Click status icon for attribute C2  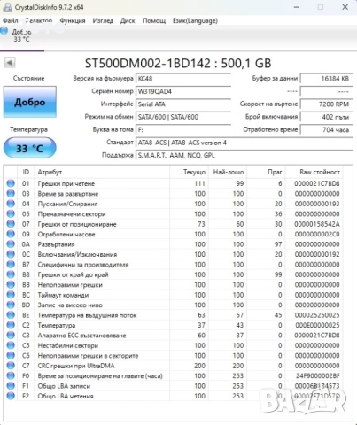pos(11,325)
